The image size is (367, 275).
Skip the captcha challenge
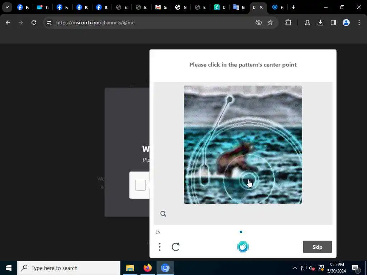point(318,247)
